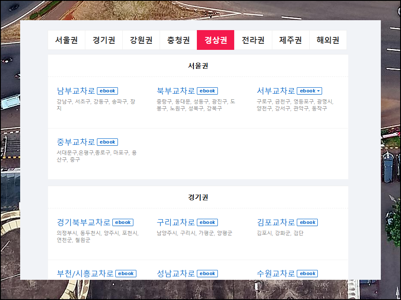Open the 성남교차로 link
This screenshot has width=401, height=300.
click(176, 273)
